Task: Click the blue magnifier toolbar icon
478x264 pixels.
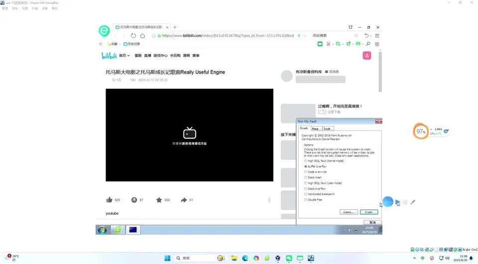Action: pos(368,44)
